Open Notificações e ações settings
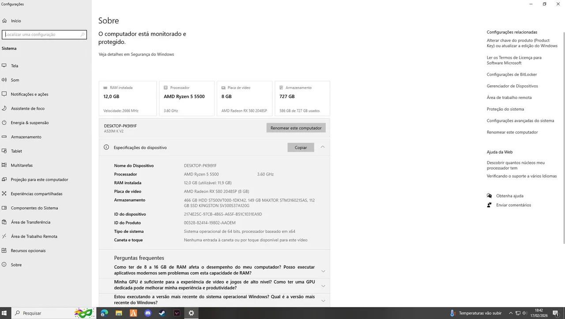Viewport: 565px width, 319px height. point(30,94)
